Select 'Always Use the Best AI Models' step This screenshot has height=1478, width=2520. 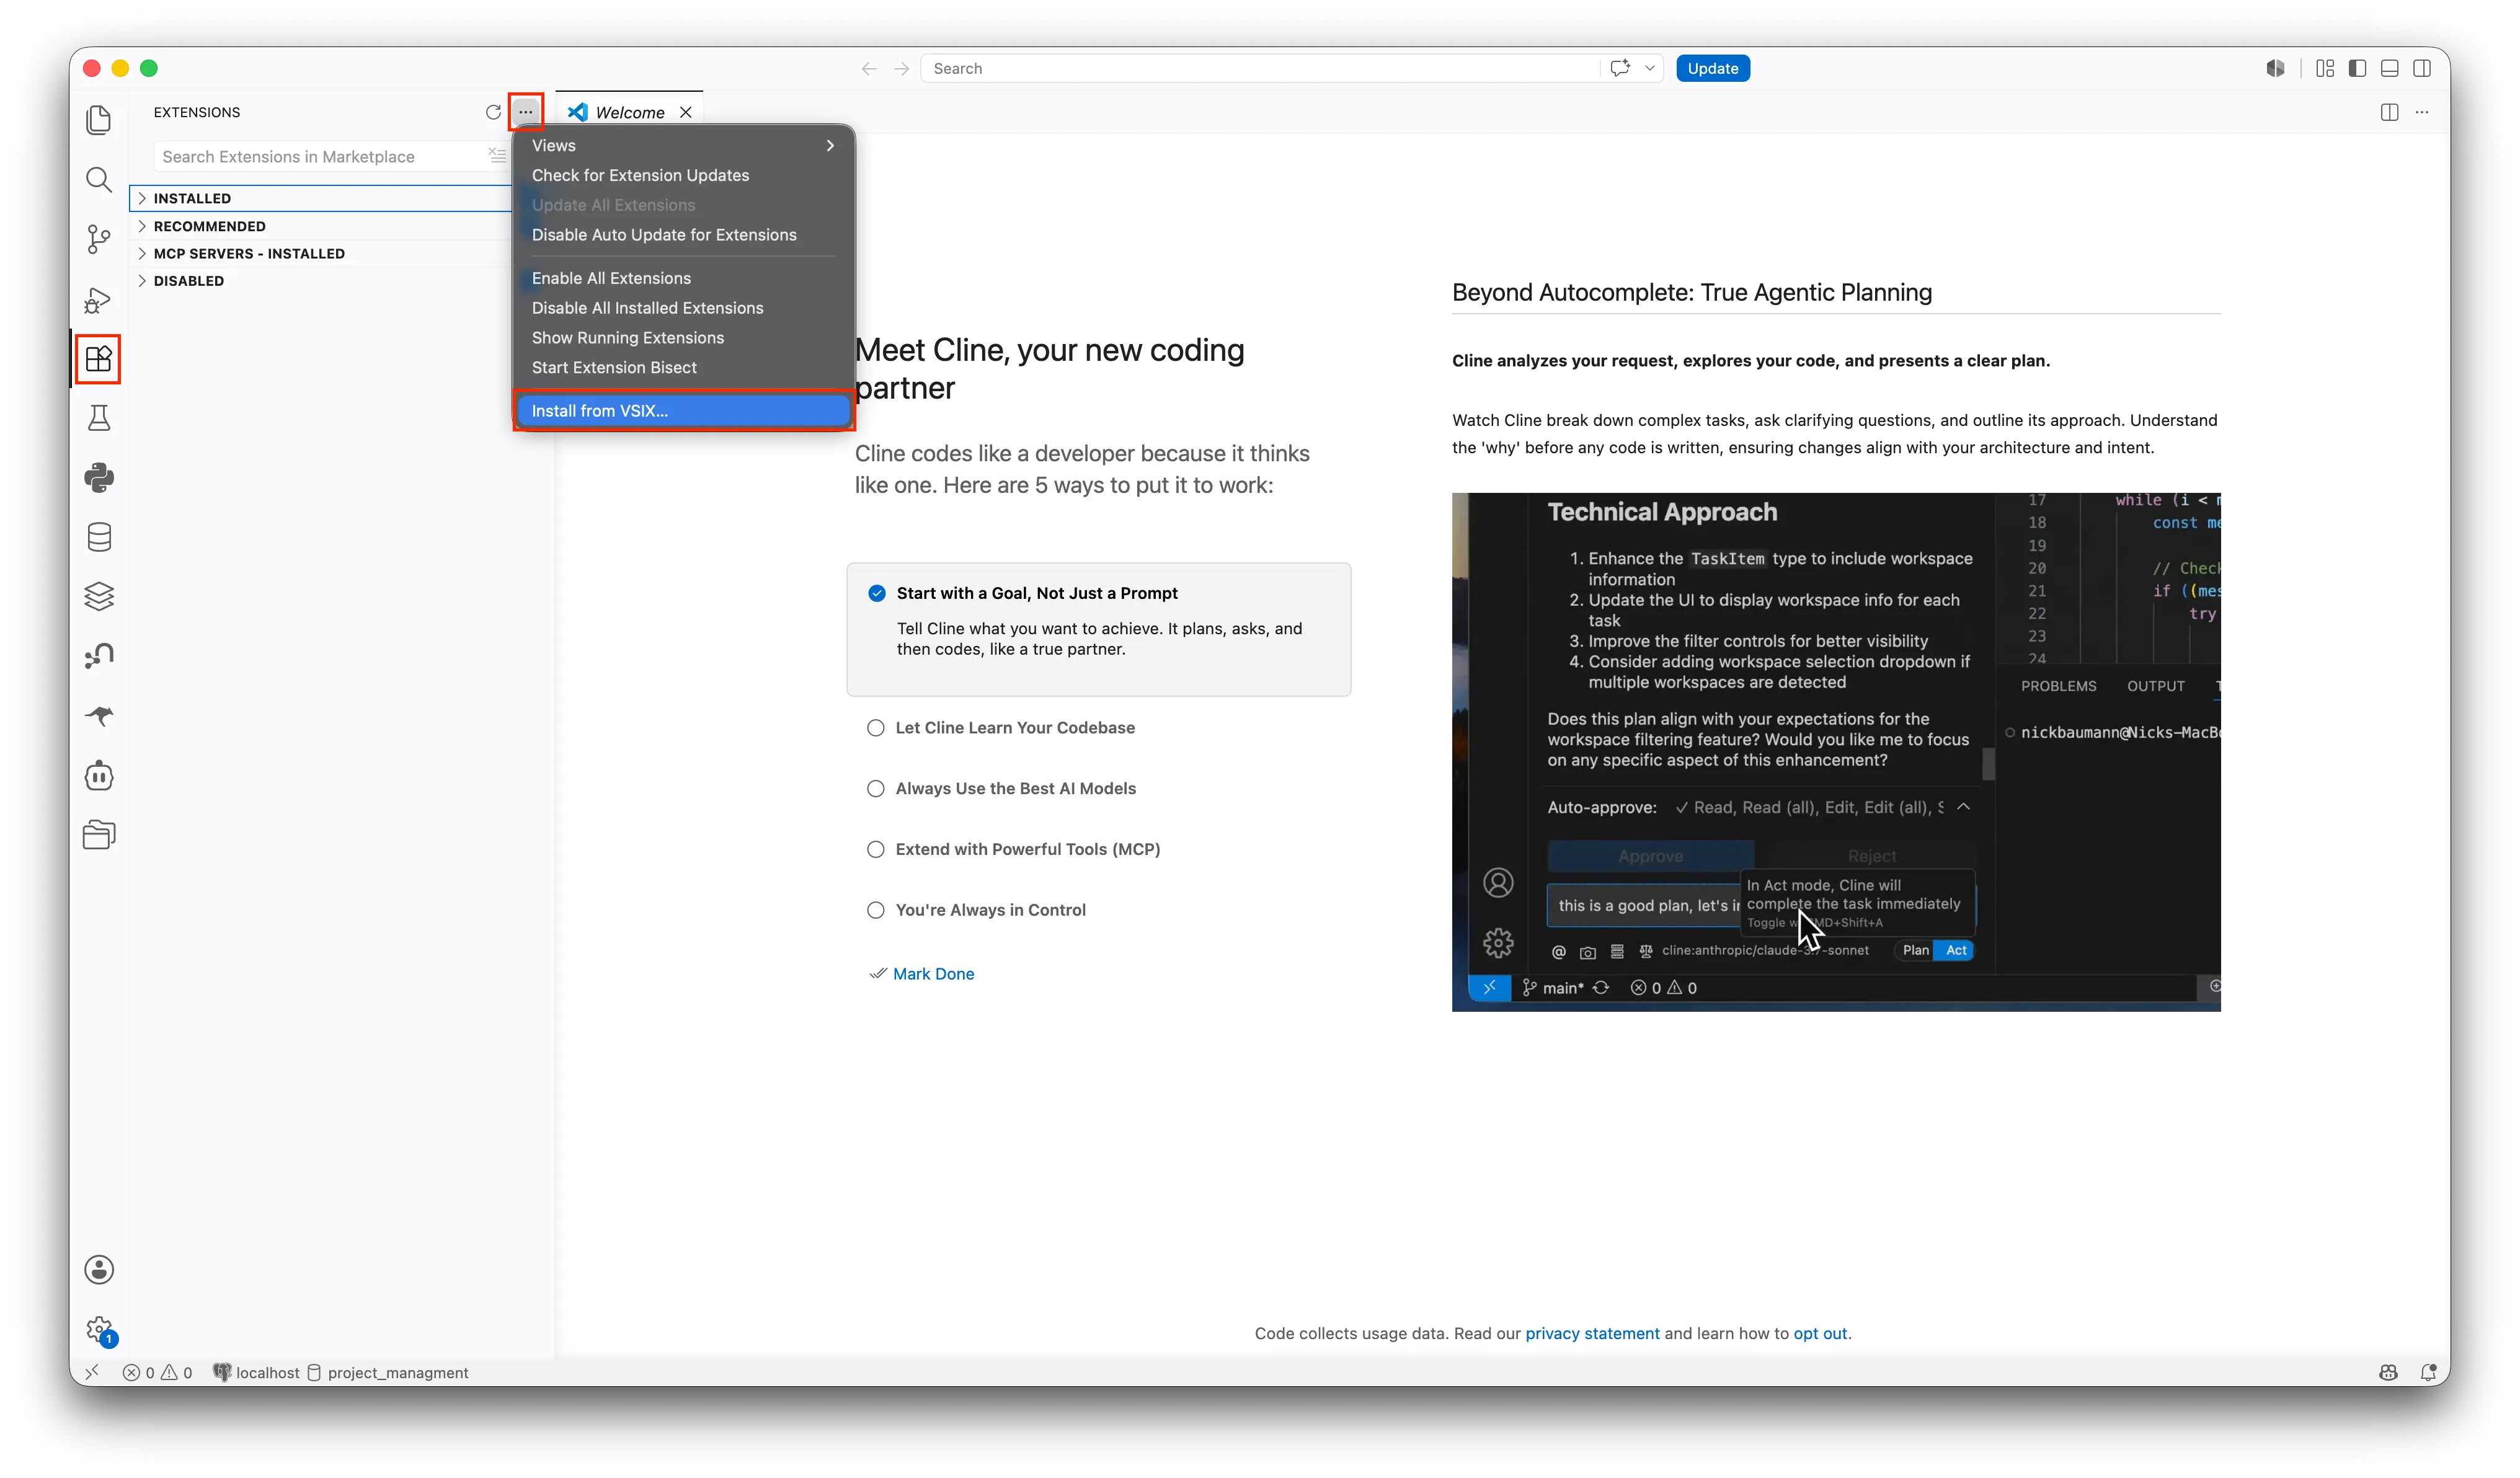1015,789
